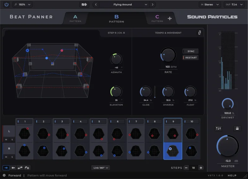Image resolution: width=248 pixels, height=179 pixels.
Task: Mute the R channel
Action: click(6, 157)
